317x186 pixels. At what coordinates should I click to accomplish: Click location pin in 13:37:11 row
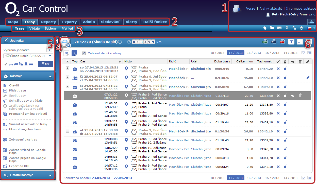pyautogui.click(x=126, y=122)
